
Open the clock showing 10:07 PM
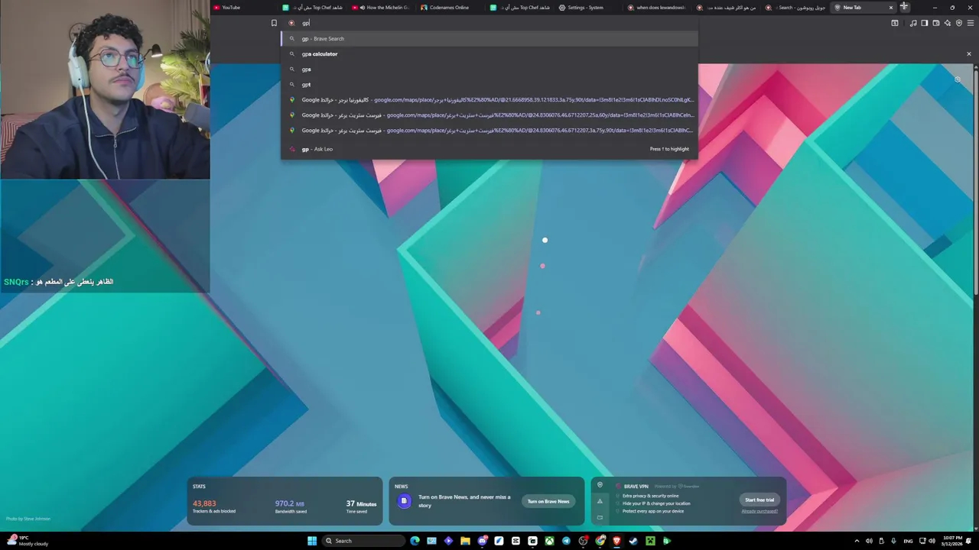(952, 541)
